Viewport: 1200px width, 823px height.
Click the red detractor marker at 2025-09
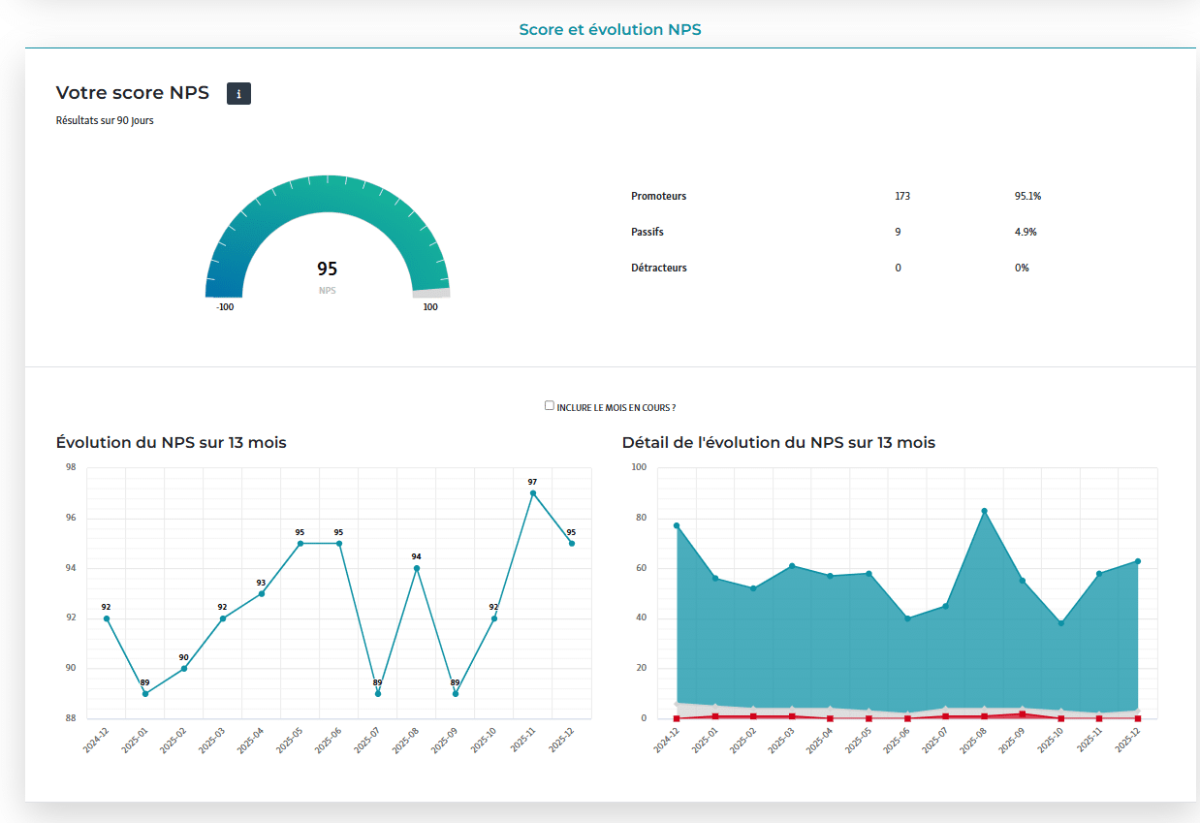pos(1023,714)
